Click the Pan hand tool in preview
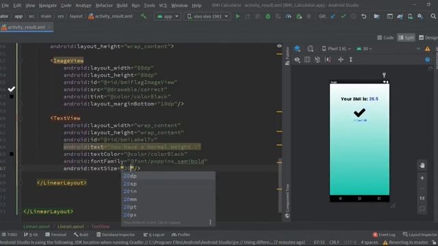 [422, 165]
